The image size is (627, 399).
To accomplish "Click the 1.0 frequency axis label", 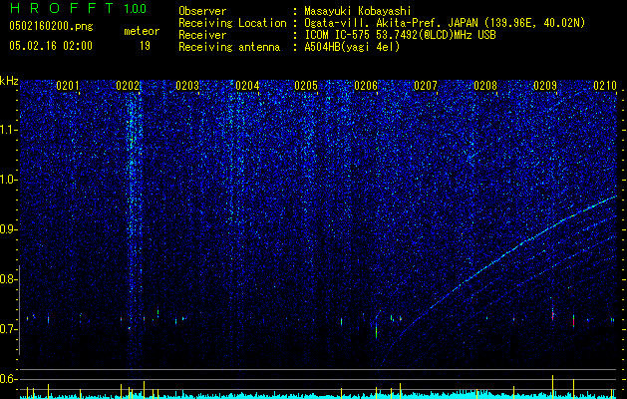I will click(x=9, y=180).
